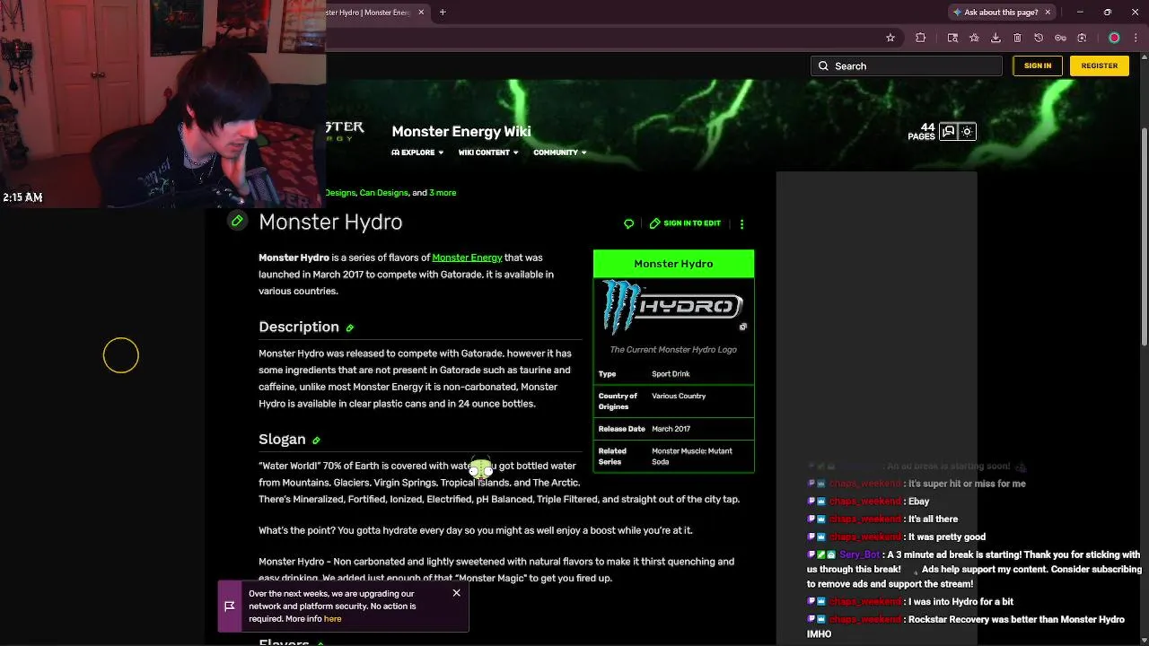Click the REGISTER button
The image size is (1149, 646).
point(1099,65)
